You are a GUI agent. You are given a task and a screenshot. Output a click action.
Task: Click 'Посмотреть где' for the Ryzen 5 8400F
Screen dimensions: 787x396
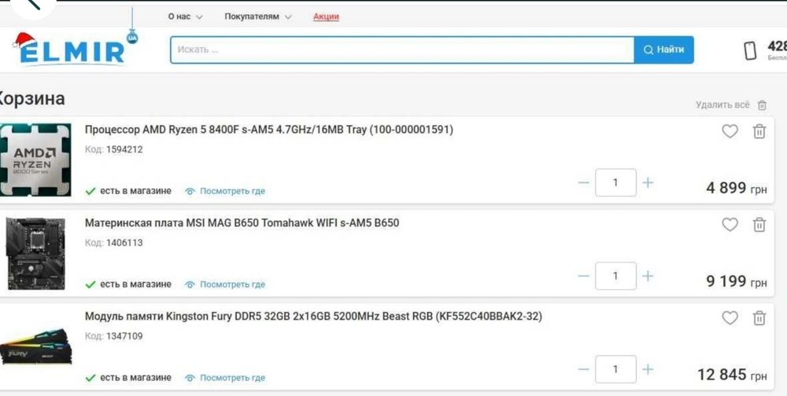(x=225, y=191)
